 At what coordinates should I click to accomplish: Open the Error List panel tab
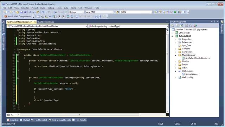click(x=13, y=120)
